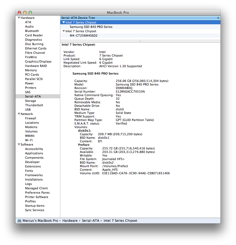This screenshot has height=245, width=236.
Task: Collapse the second Intel 7 Series Chipset row
Action: point(64,31)
